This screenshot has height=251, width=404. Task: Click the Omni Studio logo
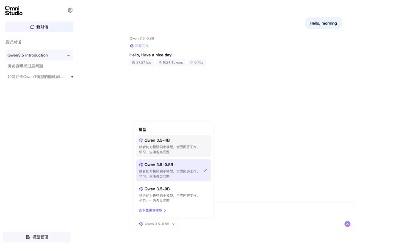coord(14,11)
